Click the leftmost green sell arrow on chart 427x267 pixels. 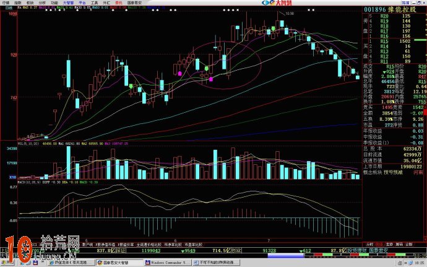(131, 86)
